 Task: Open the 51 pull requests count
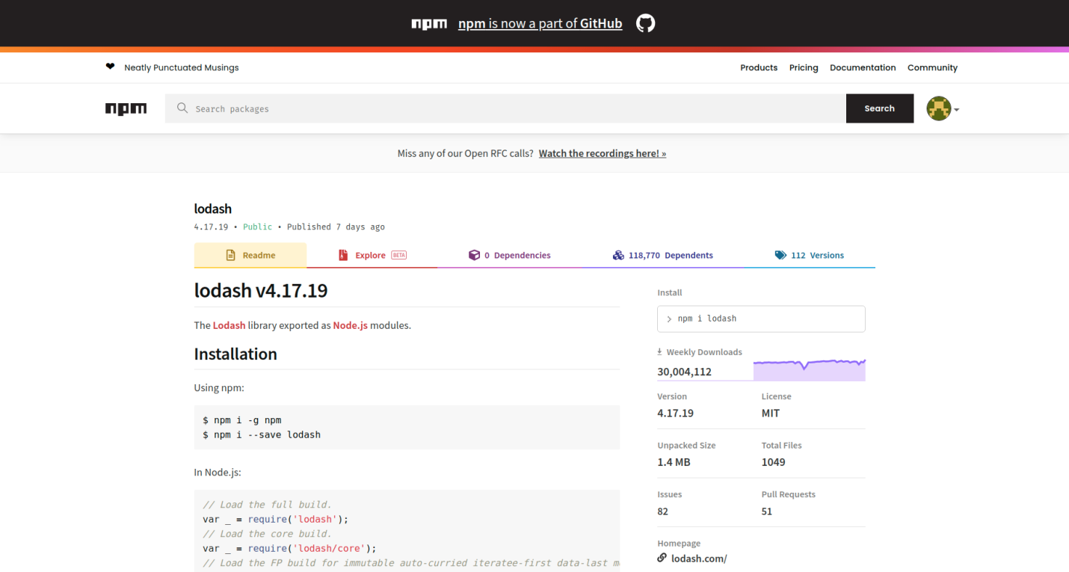tap(767, 511)
